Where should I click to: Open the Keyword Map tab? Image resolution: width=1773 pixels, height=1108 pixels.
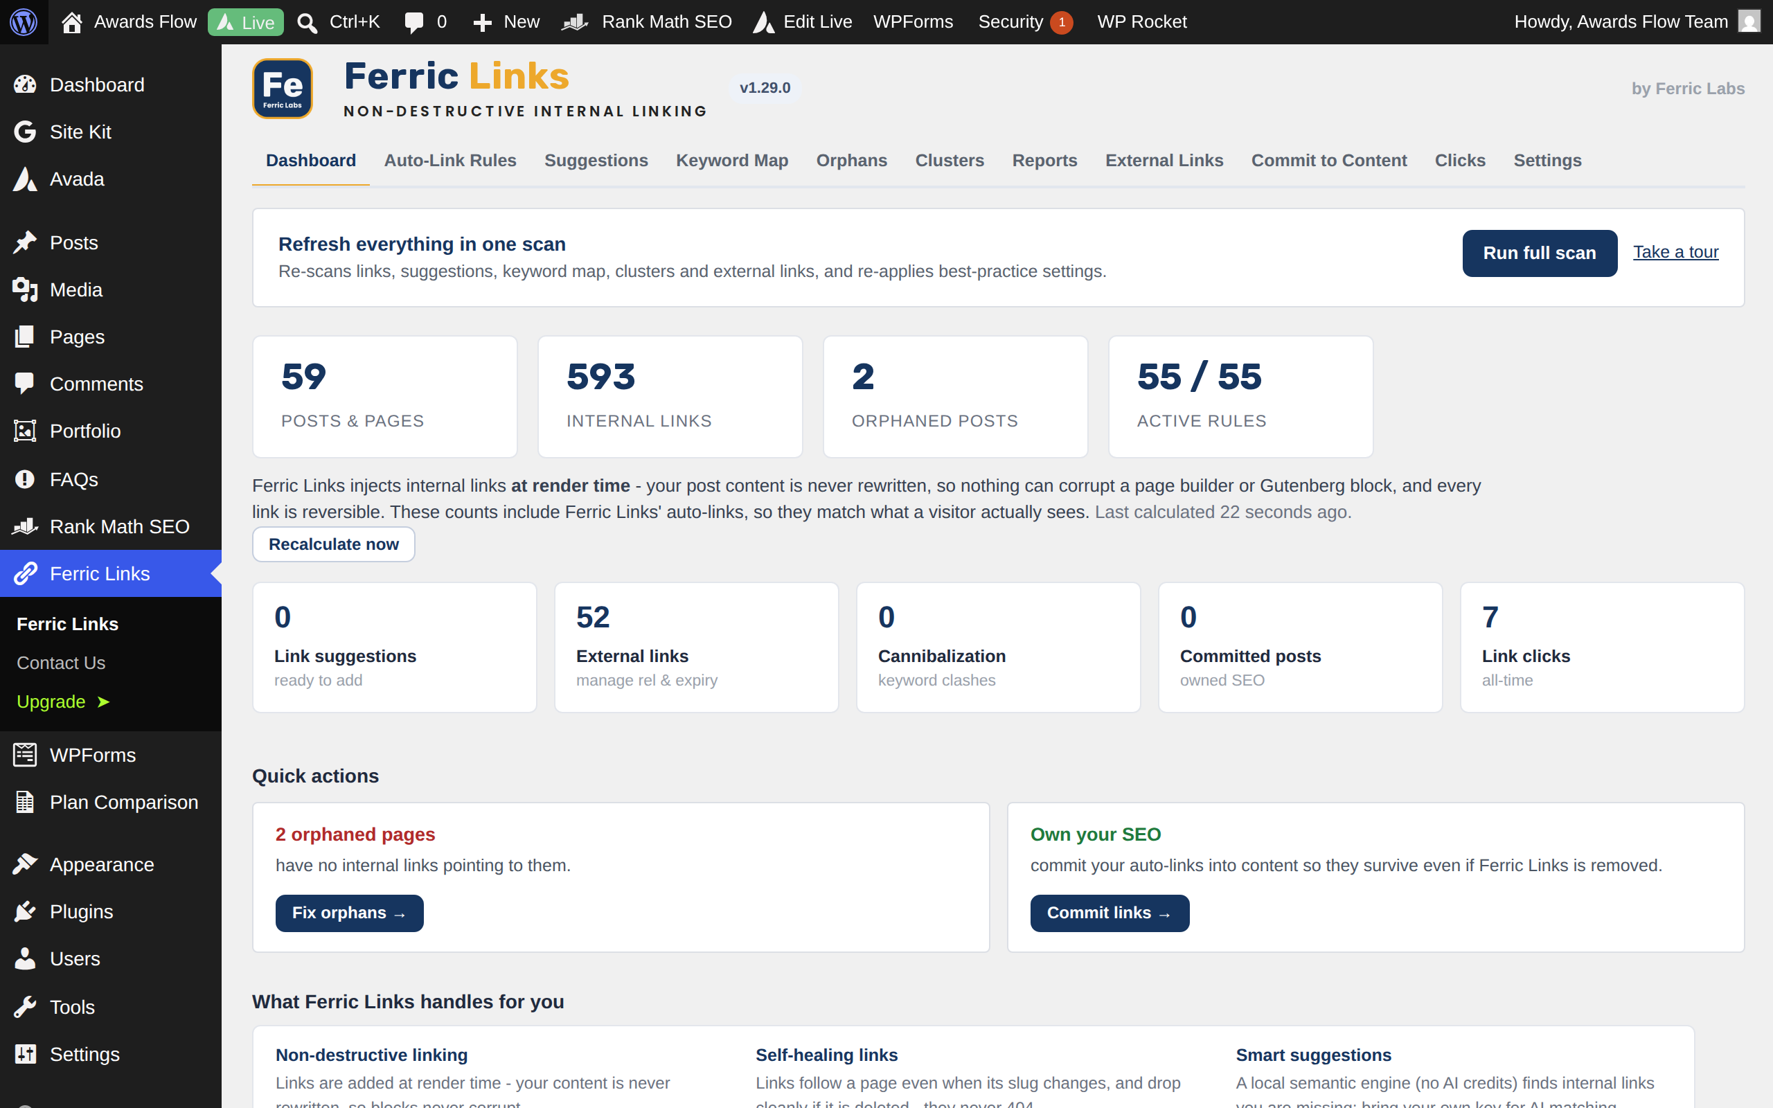tap(732, 161)
